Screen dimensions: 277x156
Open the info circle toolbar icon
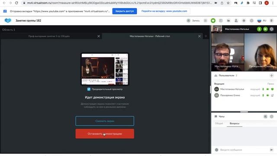(x=244, y=21)
